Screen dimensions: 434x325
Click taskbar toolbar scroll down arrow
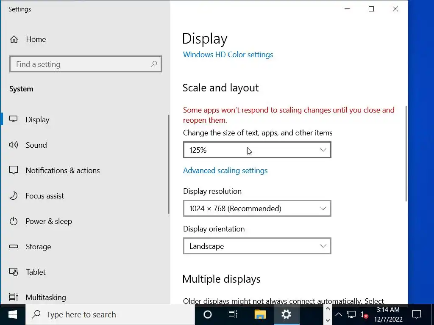(x=328, y=320)
